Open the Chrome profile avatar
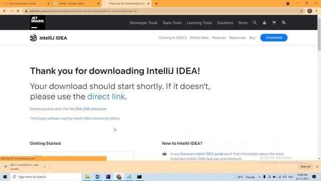 coord(310,11)
